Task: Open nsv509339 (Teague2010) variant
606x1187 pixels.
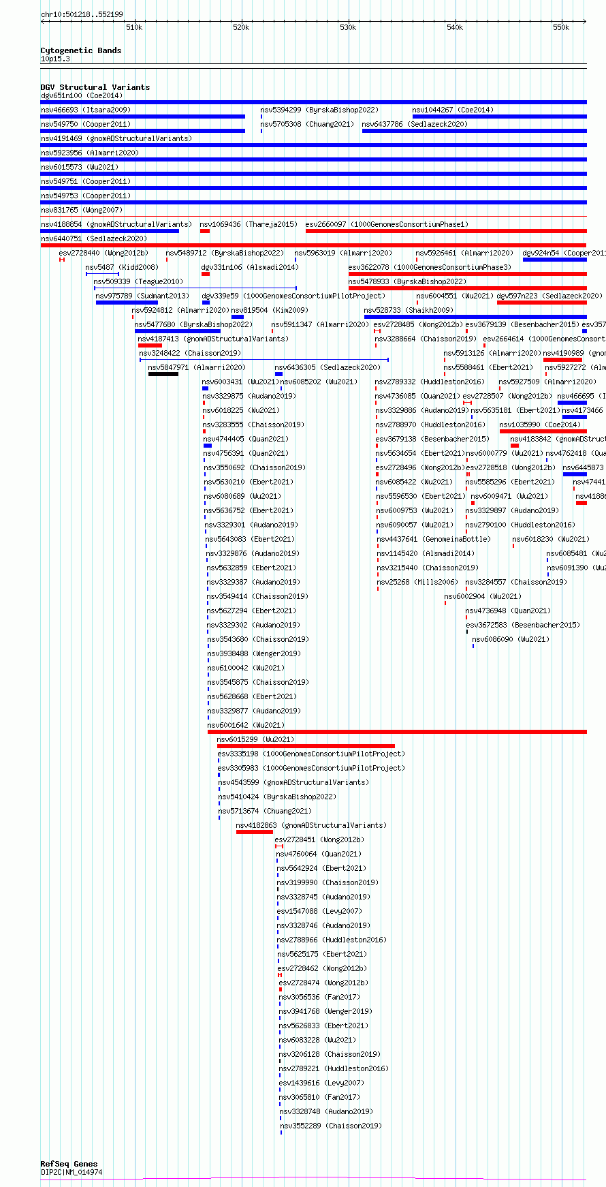Action: click(x=138, y=281)
